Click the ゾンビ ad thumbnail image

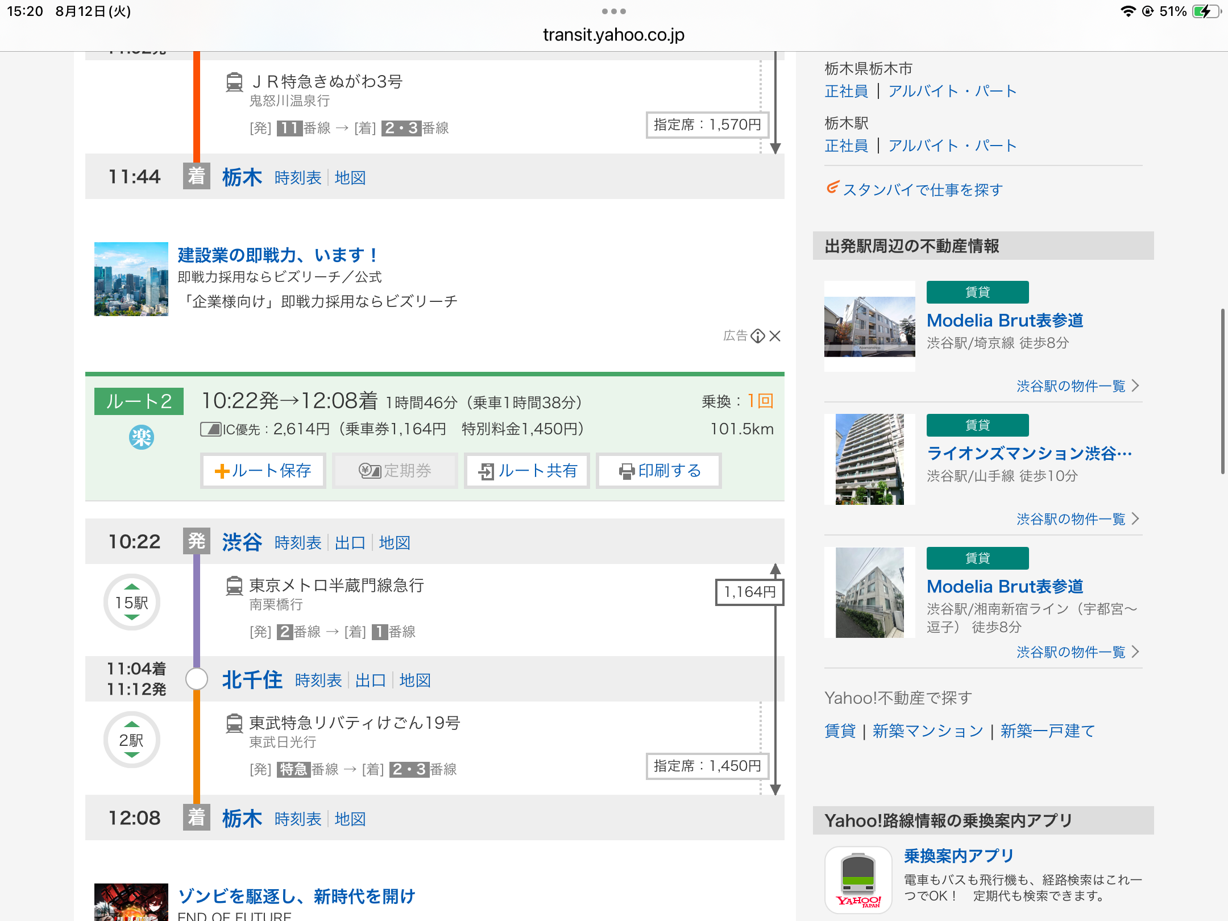coord(131,902)
